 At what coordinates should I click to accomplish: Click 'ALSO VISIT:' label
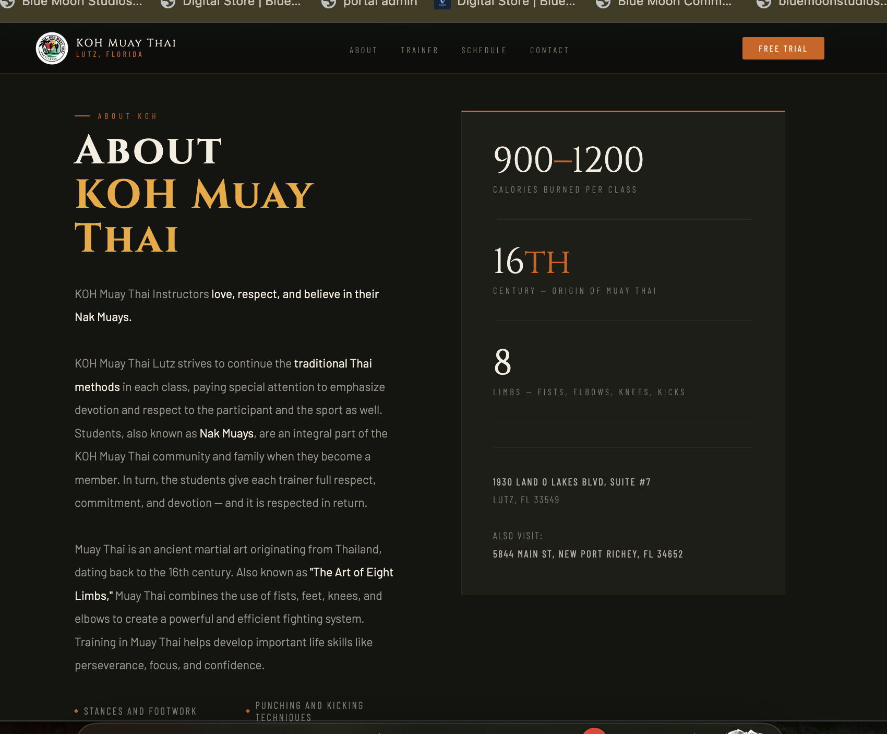518,536
